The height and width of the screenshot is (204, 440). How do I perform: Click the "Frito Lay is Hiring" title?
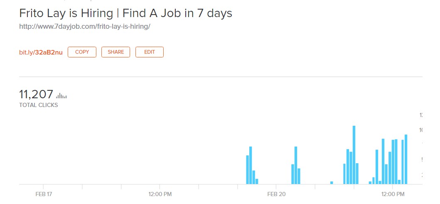coord(125,13)
